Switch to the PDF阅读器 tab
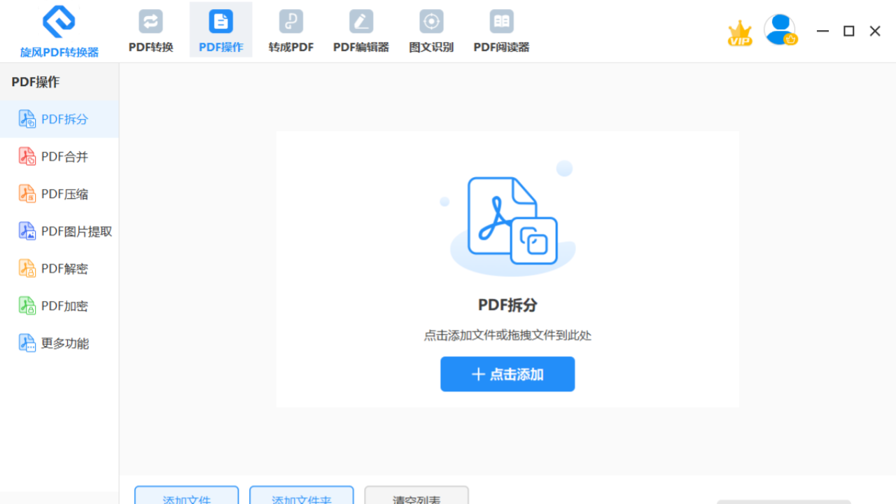 (501, 29)
